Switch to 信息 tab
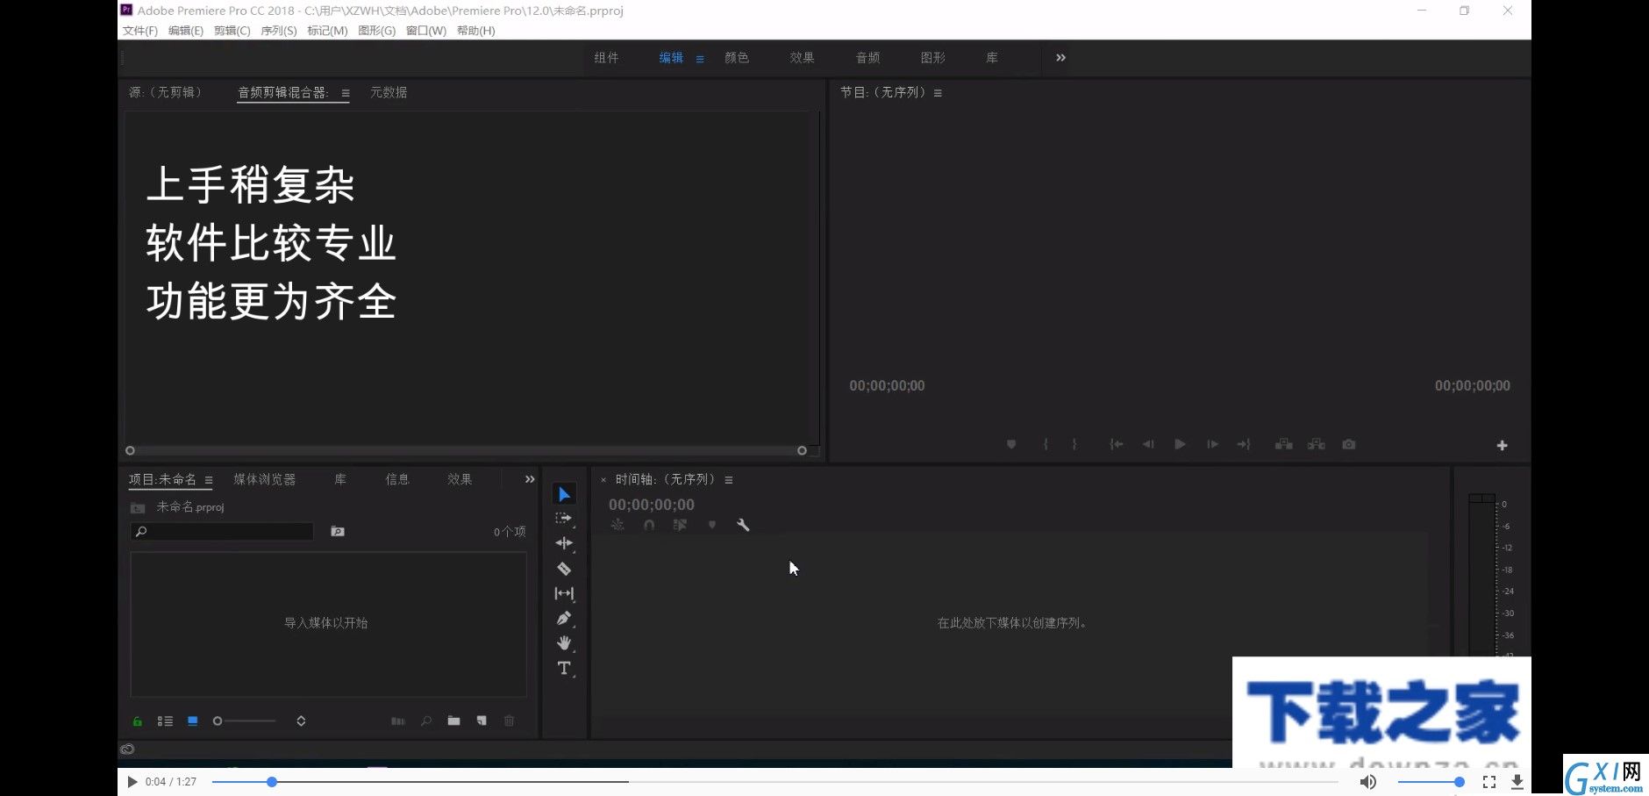The height and width of the screenshot is (796, 1649). point(397,479)
